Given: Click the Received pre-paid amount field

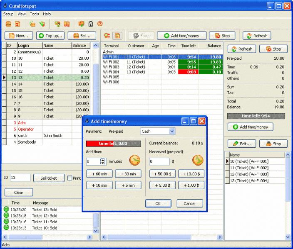Looking at the screenshot, I should coord(159,161).
